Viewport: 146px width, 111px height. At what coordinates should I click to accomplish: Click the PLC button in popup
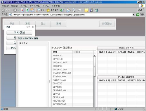click(11, 48)
